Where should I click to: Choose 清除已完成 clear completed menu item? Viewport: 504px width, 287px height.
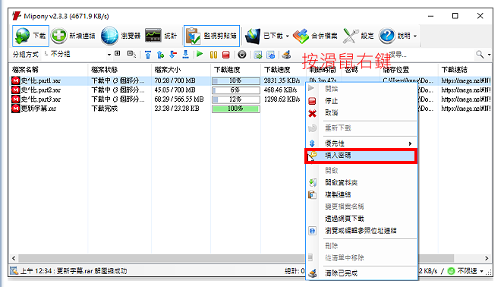coord(361,273)
